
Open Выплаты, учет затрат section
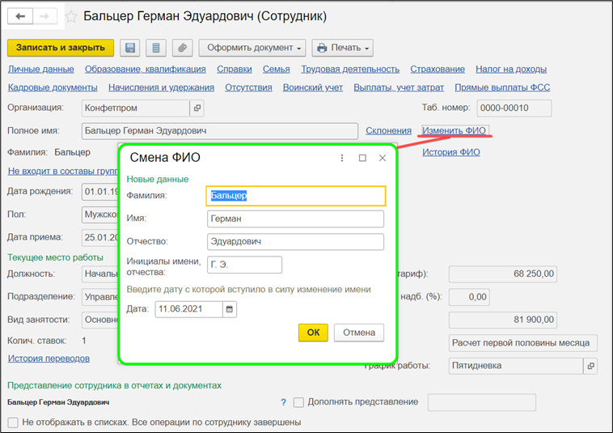point(399,87)
